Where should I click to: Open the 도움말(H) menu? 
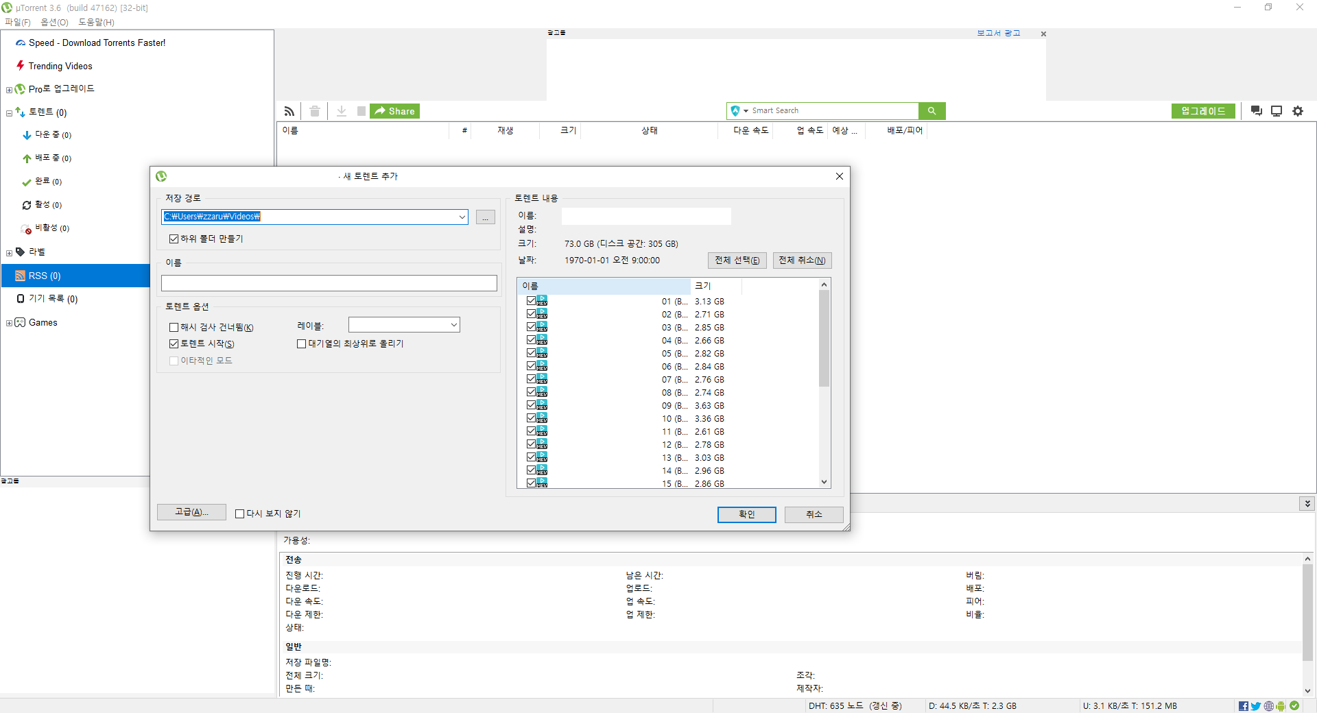point(96,22)
